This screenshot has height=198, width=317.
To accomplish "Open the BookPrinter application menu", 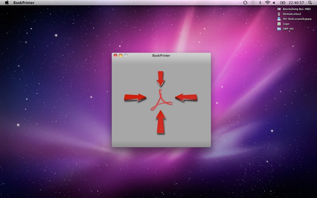I will [x=23, y=3].
